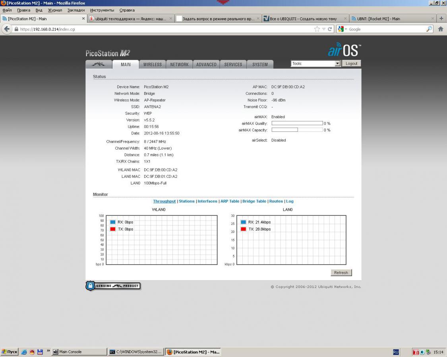Select the MAIN tab
The height and width of the screenshot is (357, 447).
pos(126,64)
